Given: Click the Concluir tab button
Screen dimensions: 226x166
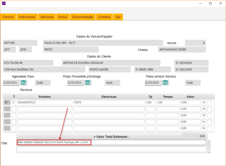Looking at the screenshot, I should 8,17.
